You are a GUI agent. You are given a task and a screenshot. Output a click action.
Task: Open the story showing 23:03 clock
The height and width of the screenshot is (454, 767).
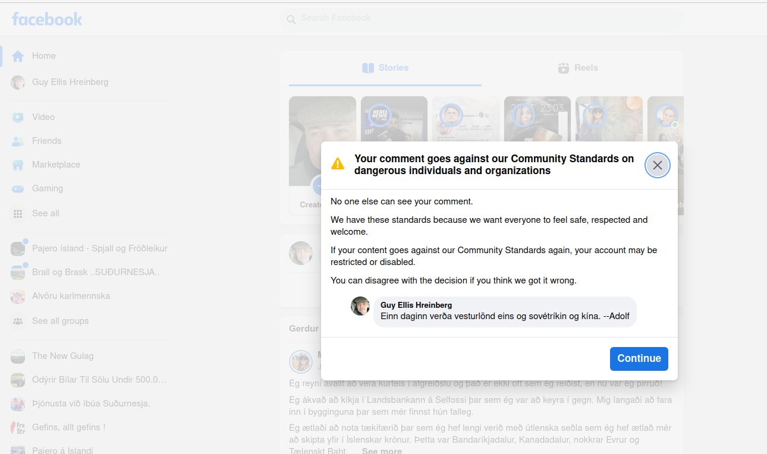(537, 119)
